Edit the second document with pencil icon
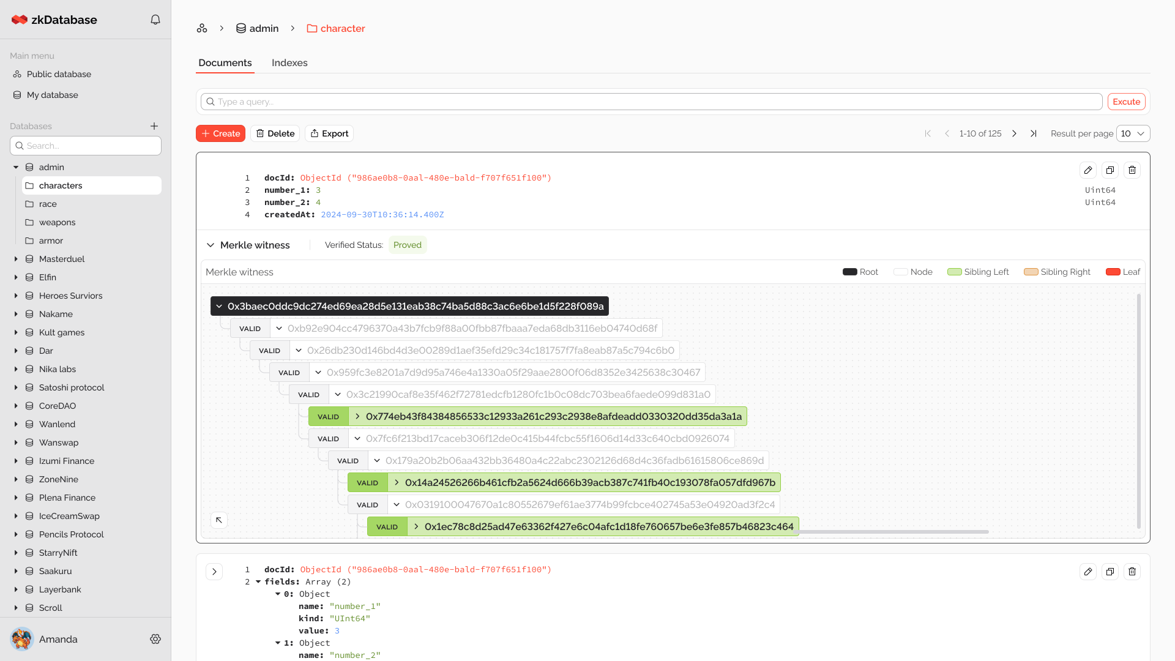Viewport: 1175px width, 661px height. (1088, 572)
